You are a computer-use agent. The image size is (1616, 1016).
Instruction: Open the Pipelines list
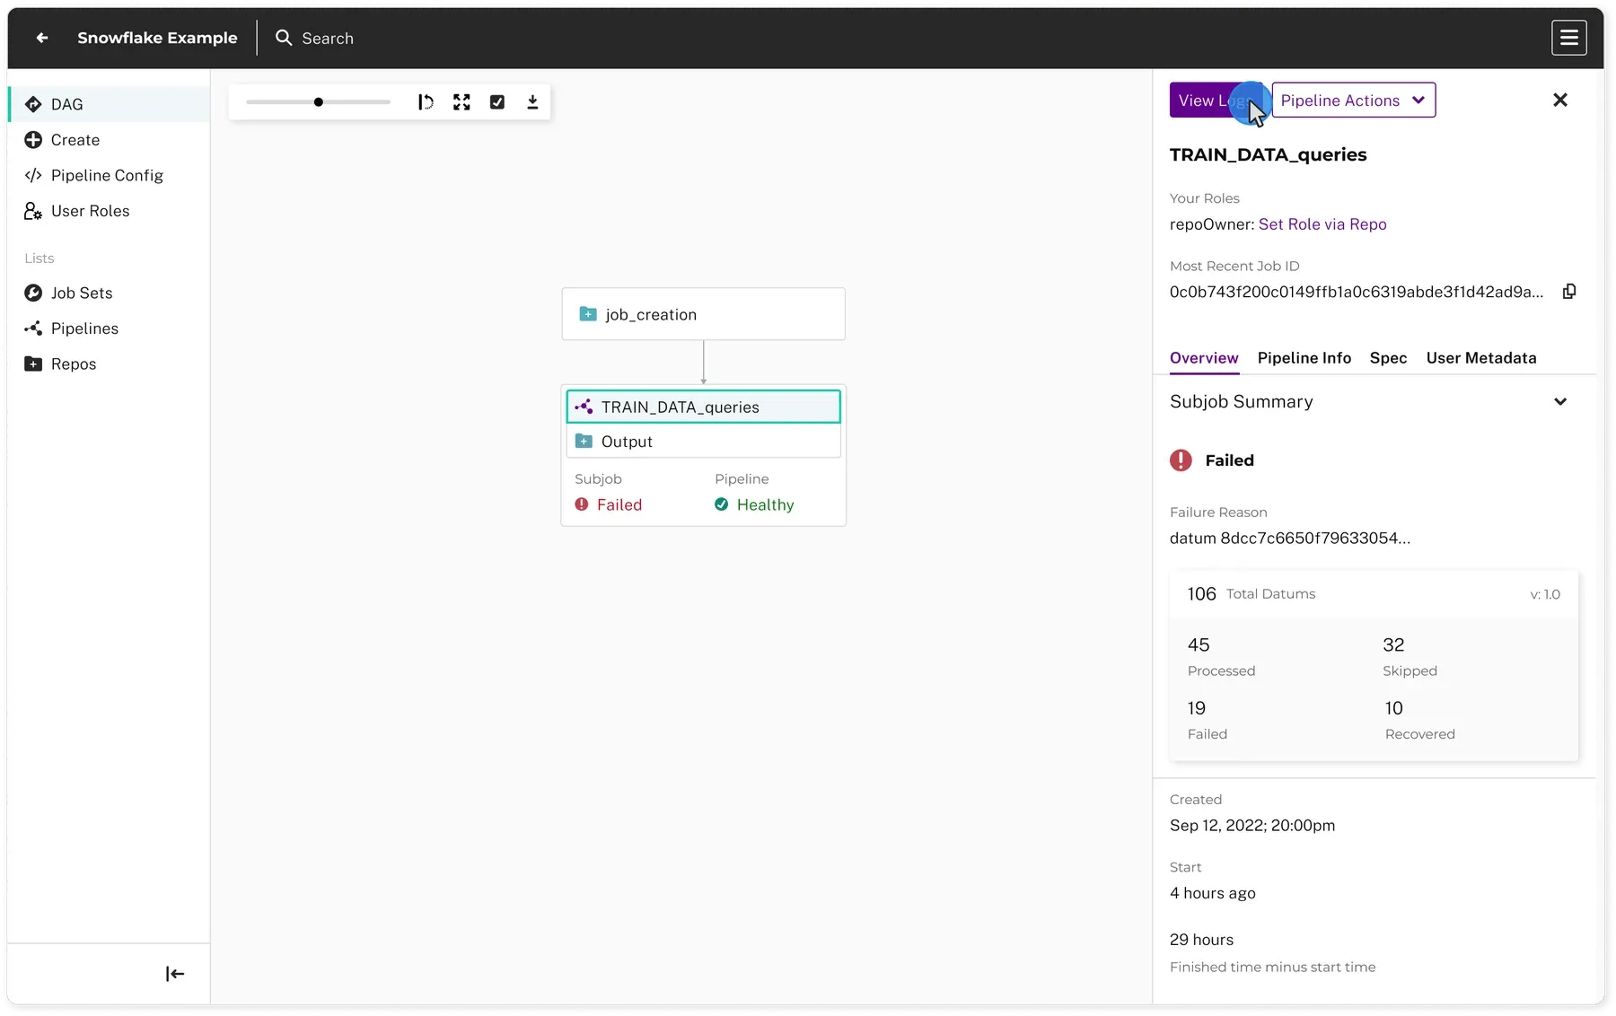coord(110,328)
